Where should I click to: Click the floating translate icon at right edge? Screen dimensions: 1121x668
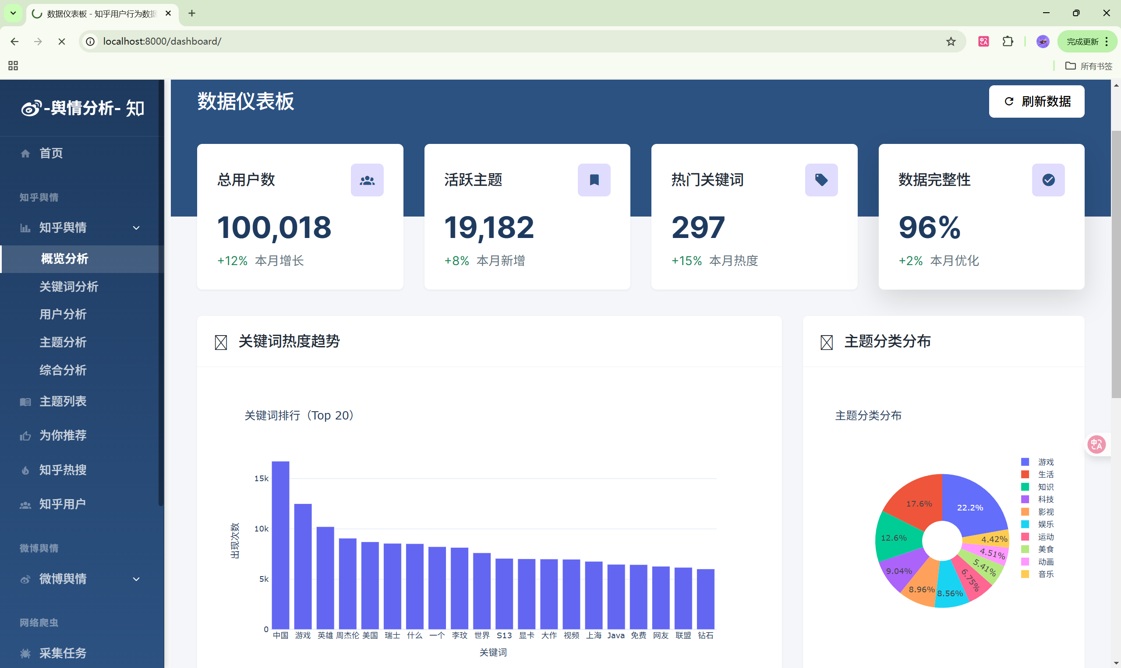tap(1096, 444)
